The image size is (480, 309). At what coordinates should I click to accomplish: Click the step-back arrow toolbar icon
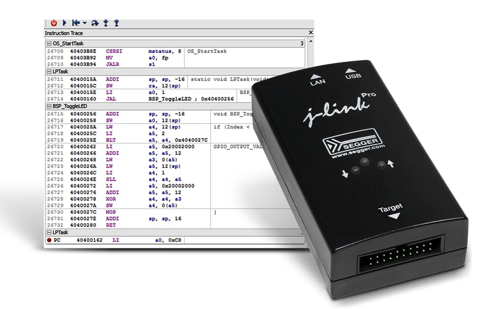[76, 23]
